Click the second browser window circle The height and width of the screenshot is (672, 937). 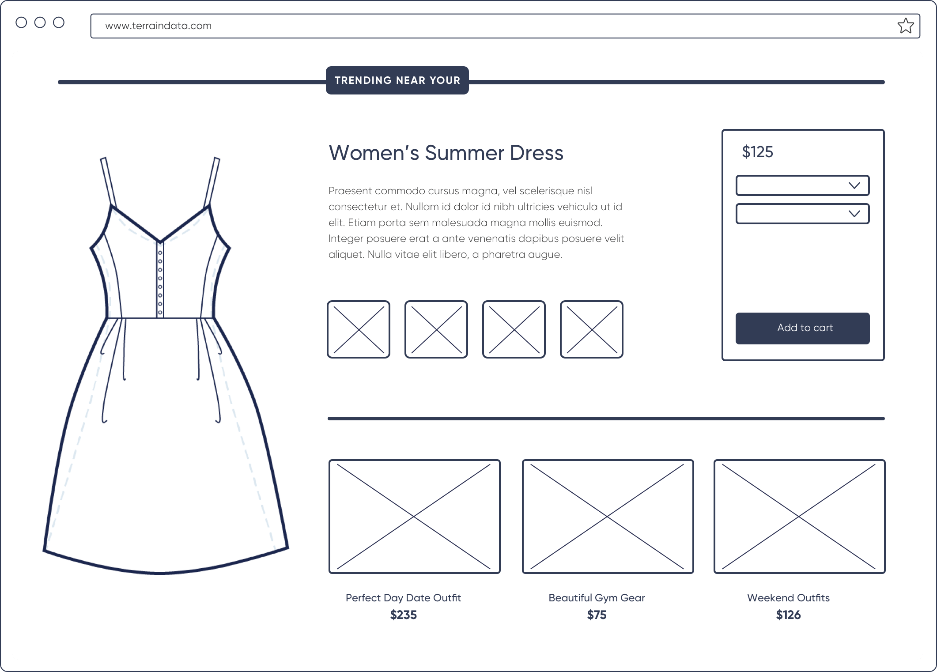40,23
